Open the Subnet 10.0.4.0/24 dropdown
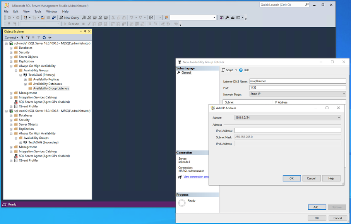This screenshot has height=224, width=351. pos(339,117)
